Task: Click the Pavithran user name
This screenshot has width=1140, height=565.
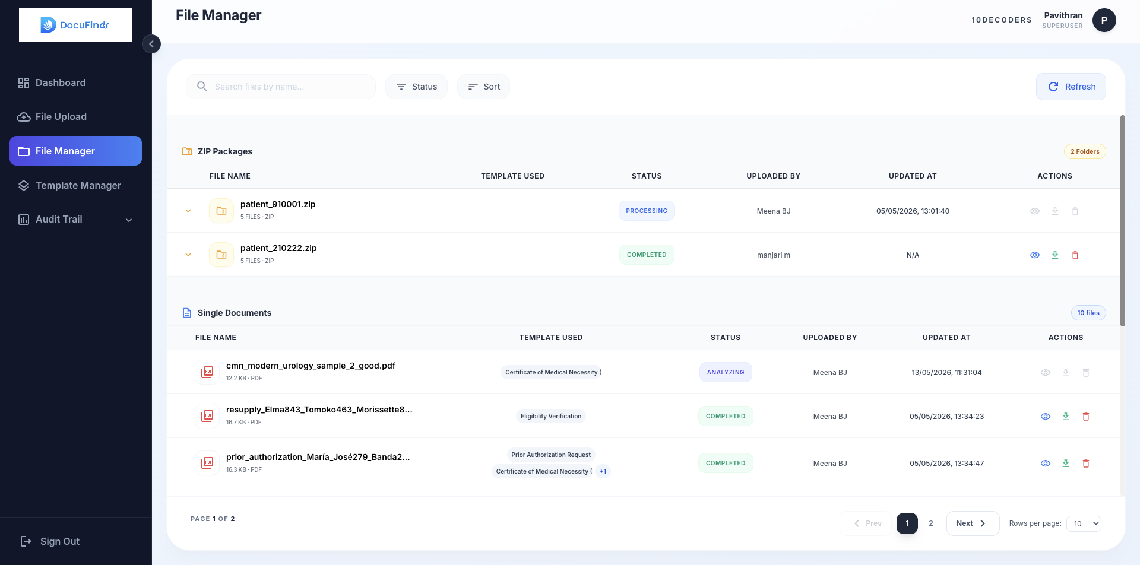Action: (1063, 15)
